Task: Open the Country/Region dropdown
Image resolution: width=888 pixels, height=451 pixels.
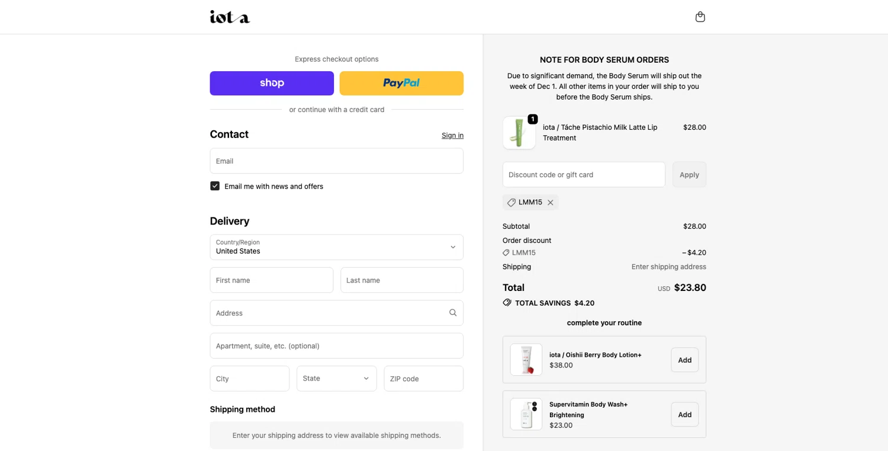Action: 336,247
